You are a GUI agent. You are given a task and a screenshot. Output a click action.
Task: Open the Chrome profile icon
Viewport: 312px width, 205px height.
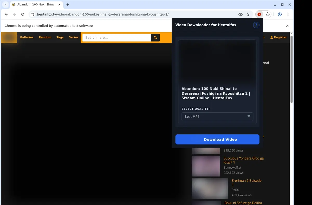coord(280,15)
